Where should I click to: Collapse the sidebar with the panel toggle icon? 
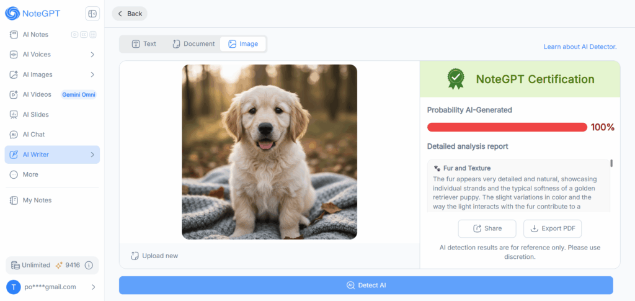(x=92, y=14)
